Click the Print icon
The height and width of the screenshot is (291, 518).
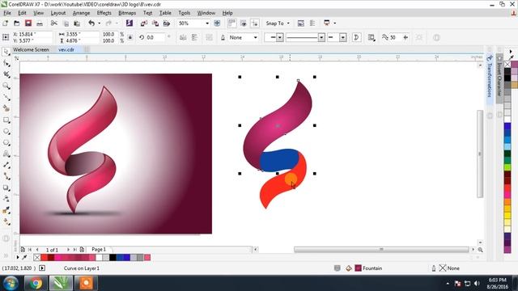(40, 23)
